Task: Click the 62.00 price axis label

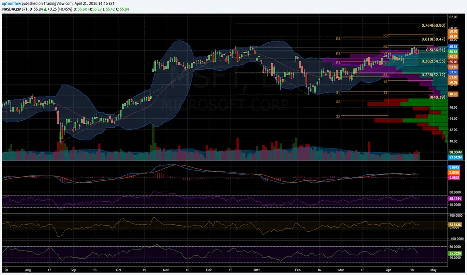Action: 453,17
